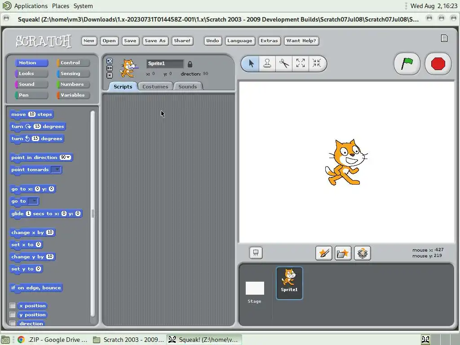Open the Language menu button
This screenshot has width=460, height=345.
point(240,41)
